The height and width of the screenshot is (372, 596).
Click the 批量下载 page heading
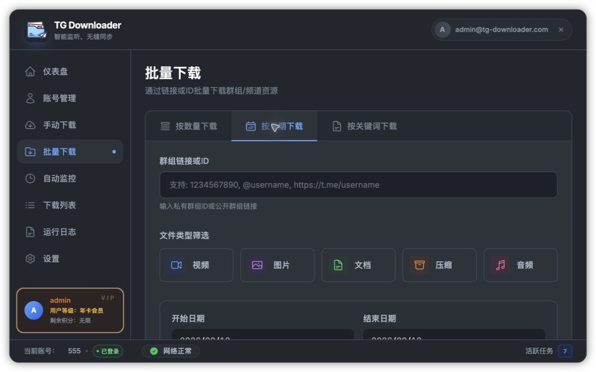[172, 73]
